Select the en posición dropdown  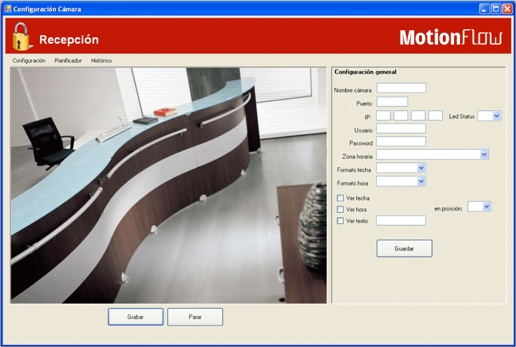[486, 206]
